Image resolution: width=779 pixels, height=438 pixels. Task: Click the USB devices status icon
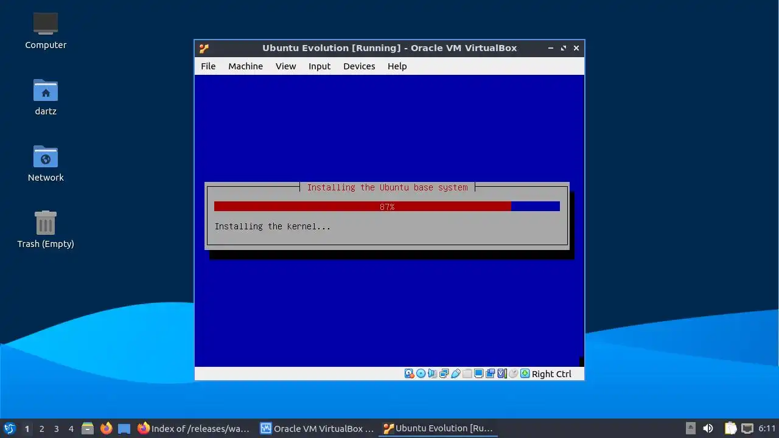[456, 374]
